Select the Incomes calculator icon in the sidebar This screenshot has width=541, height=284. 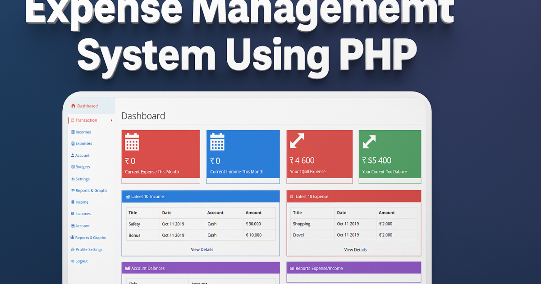coord(73,132)
